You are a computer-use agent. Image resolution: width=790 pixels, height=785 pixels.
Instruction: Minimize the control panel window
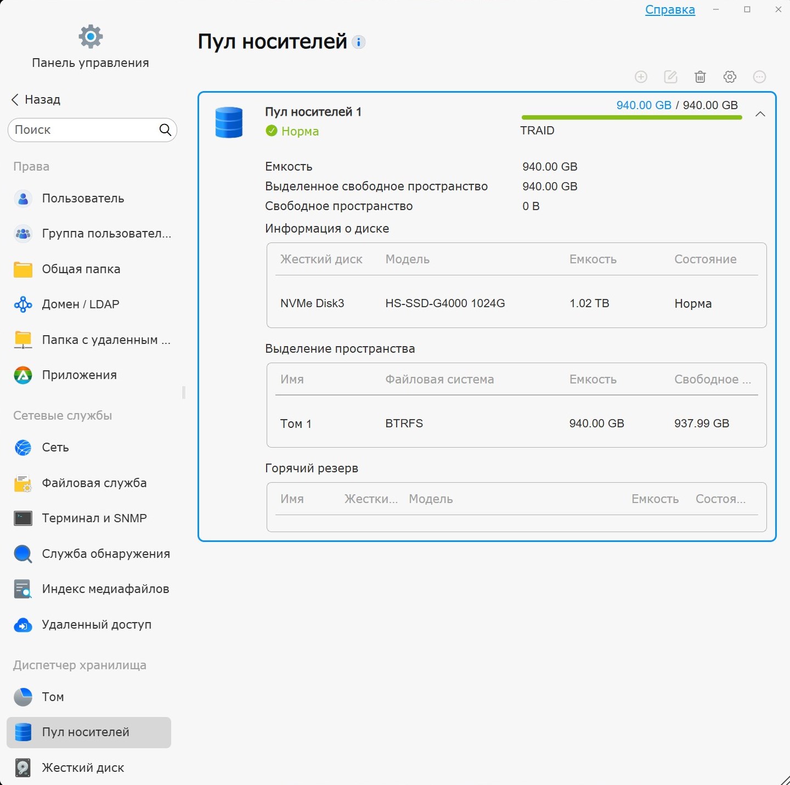[716, 9]
